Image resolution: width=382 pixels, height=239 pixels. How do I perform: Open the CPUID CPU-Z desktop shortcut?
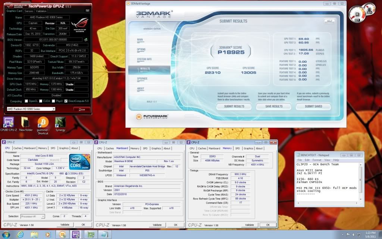[9, 122]
